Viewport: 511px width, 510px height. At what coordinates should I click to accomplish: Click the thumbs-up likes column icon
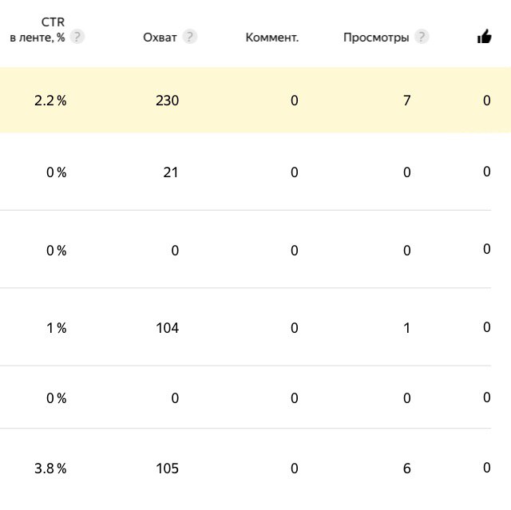(485, 37)
